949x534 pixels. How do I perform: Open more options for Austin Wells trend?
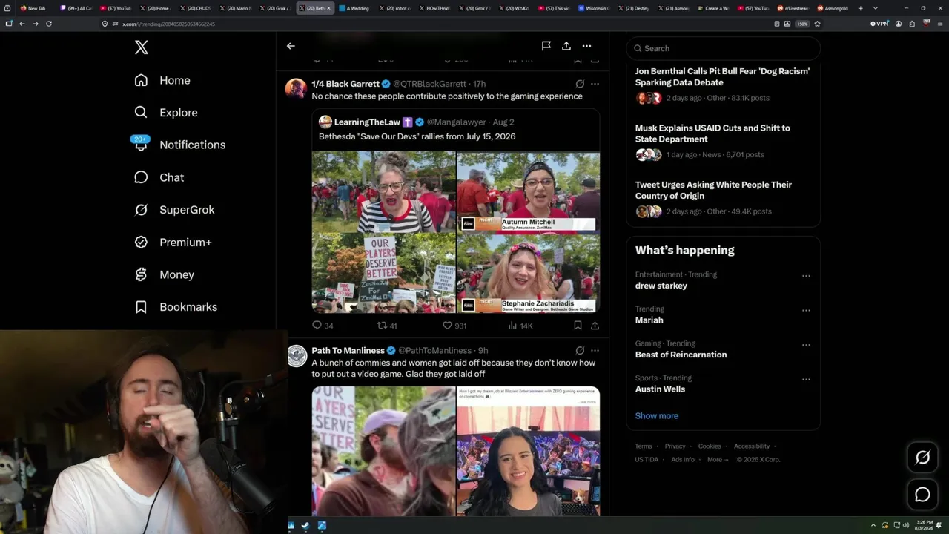pos(806,379)
